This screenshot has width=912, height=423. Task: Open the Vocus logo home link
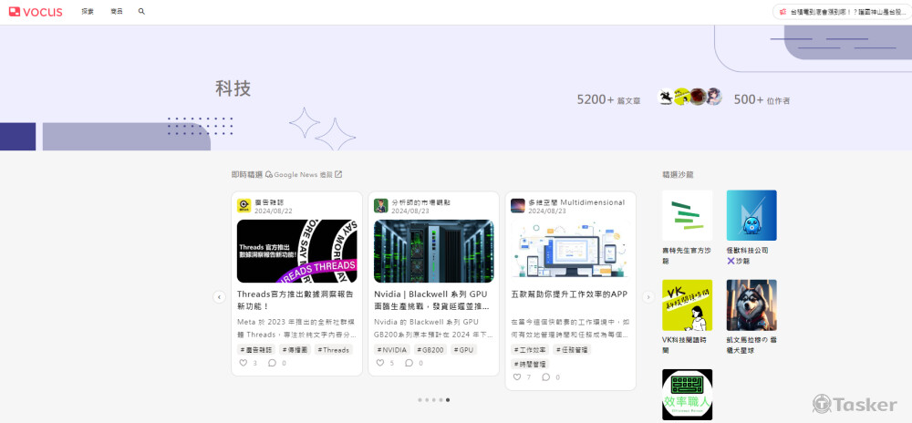tap(36, 12)
